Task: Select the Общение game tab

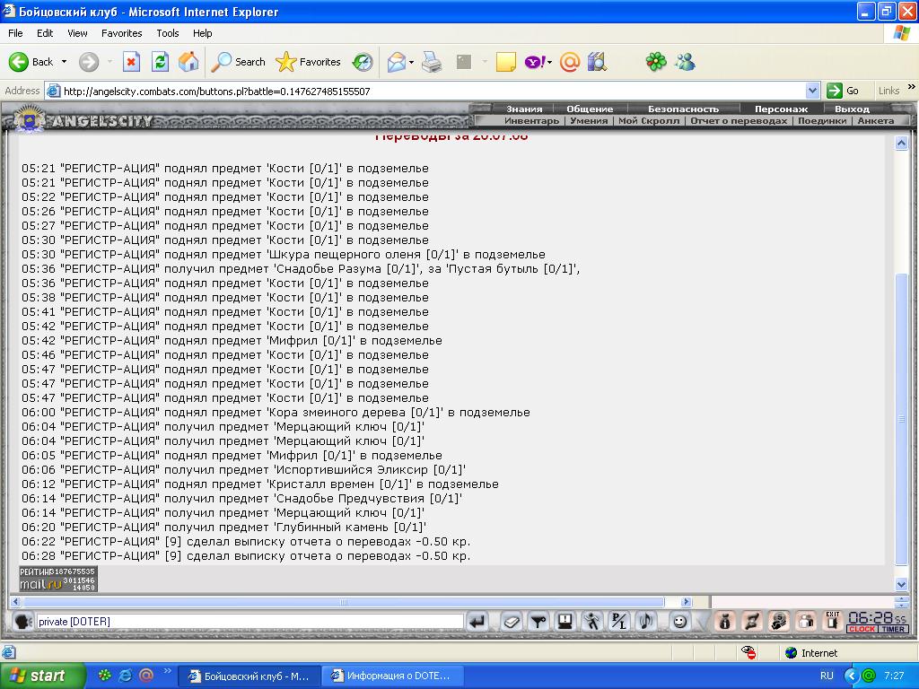Action: 590,109
